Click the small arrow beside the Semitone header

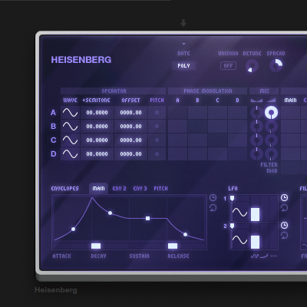(84, 101)
